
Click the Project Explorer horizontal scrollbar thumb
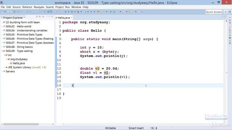(x=21, y=124)
